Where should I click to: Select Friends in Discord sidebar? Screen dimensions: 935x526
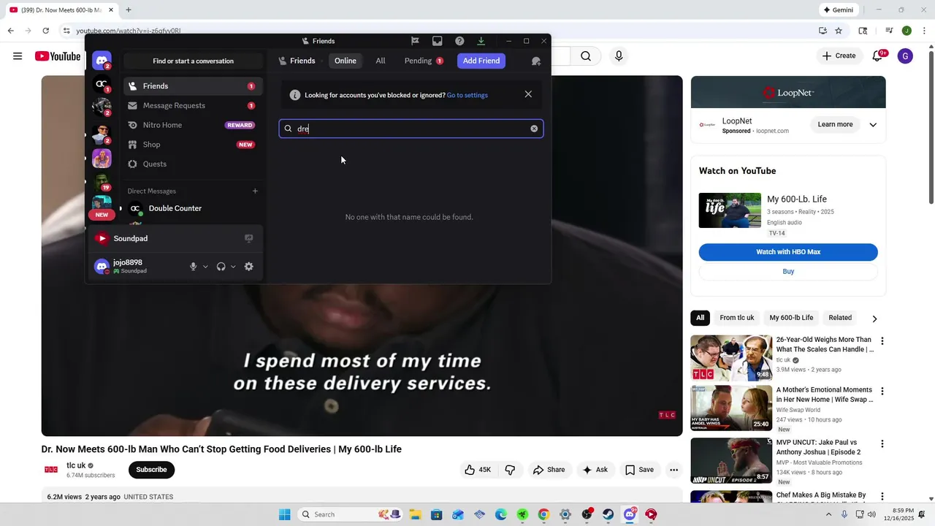[x=193, y=86]
